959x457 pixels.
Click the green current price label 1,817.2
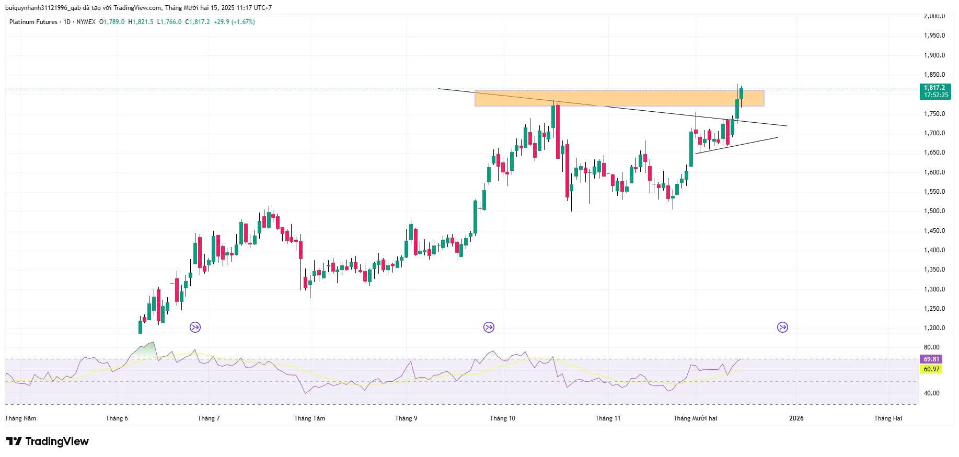(x=934, y=91)
